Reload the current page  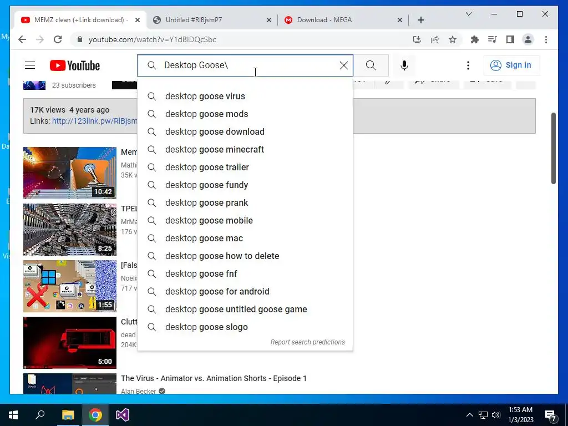[x=58, y=39]
